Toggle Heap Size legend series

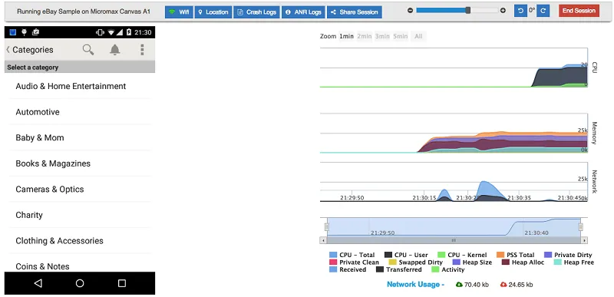click(x=472, y=262)
